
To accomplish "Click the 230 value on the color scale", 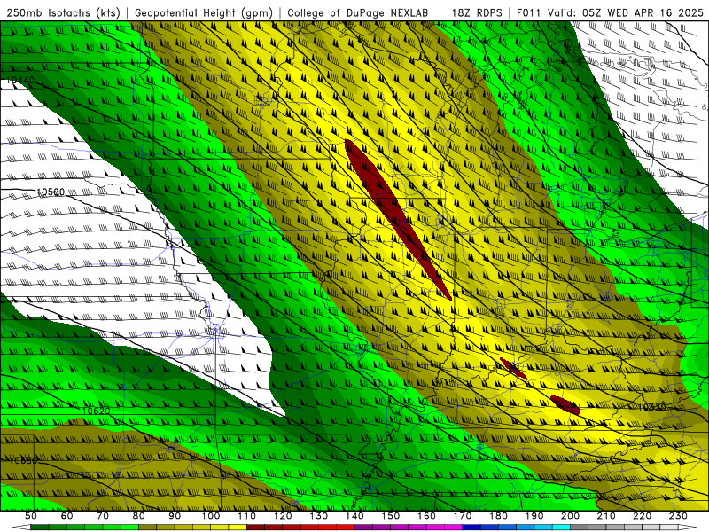I will (x=678, y=516).
